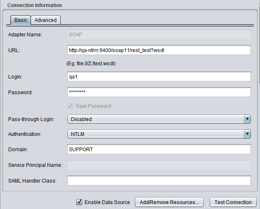Click into the Password field
260x209 pixels.
pyautogui.click(x=159, y=92)
